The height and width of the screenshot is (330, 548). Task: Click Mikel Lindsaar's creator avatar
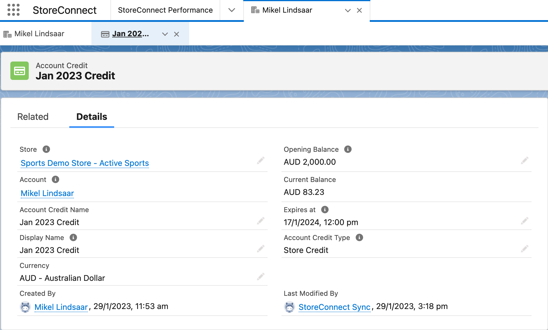[25, 307]
